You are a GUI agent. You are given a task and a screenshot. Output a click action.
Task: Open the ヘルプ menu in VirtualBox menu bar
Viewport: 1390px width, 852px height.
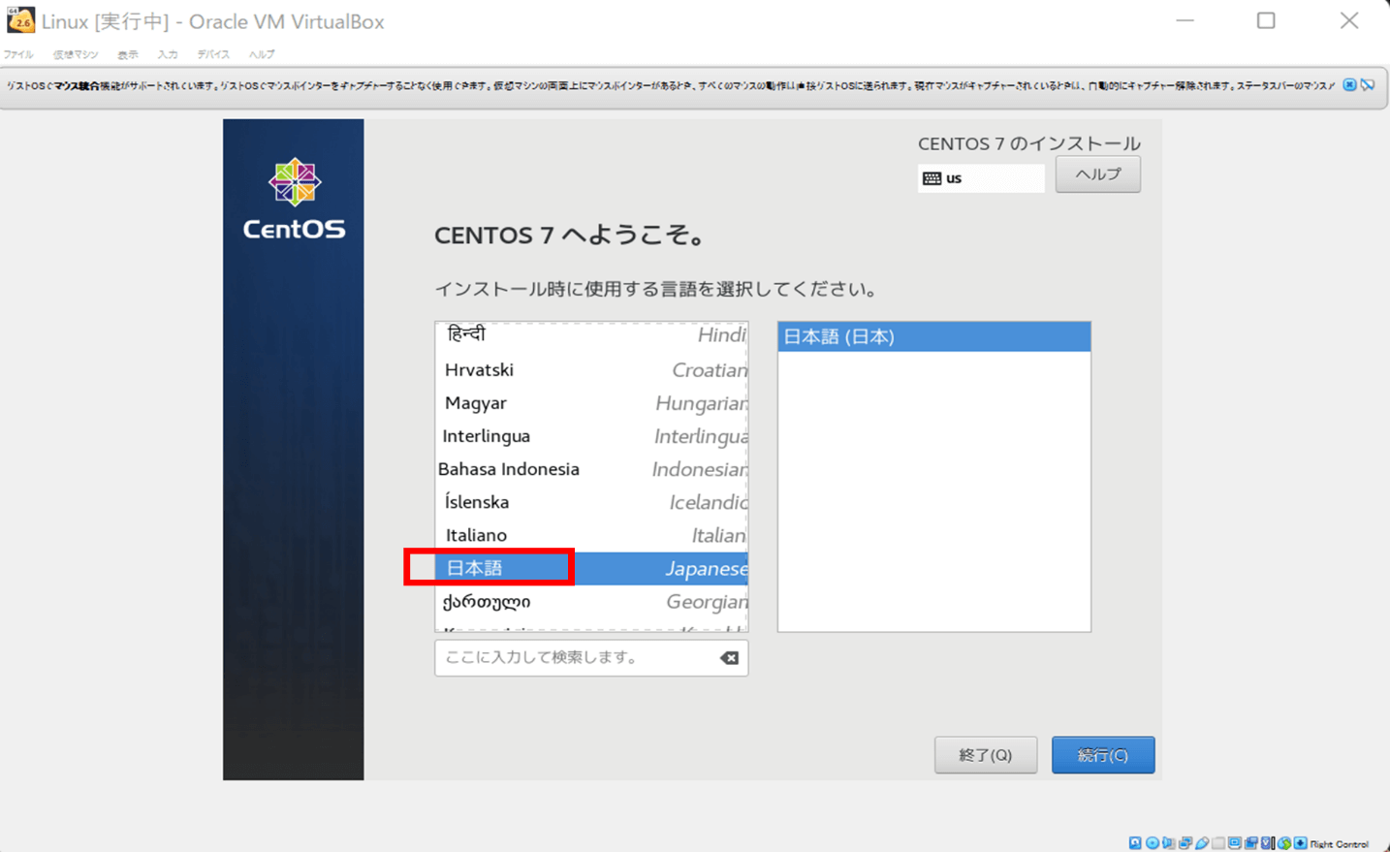[262, 54]
